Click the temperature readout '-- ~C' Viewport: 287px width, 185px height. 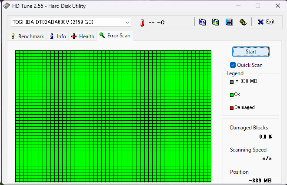(x=156, y=23)
